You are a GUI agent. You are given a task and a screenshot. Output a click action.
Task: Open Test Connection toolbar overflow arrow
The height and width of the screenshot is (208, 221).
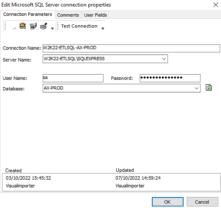pyautogui.click(x=103, y=28)
